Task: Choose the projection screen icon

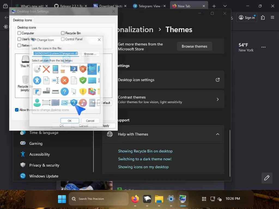Action: coord(74,92)
